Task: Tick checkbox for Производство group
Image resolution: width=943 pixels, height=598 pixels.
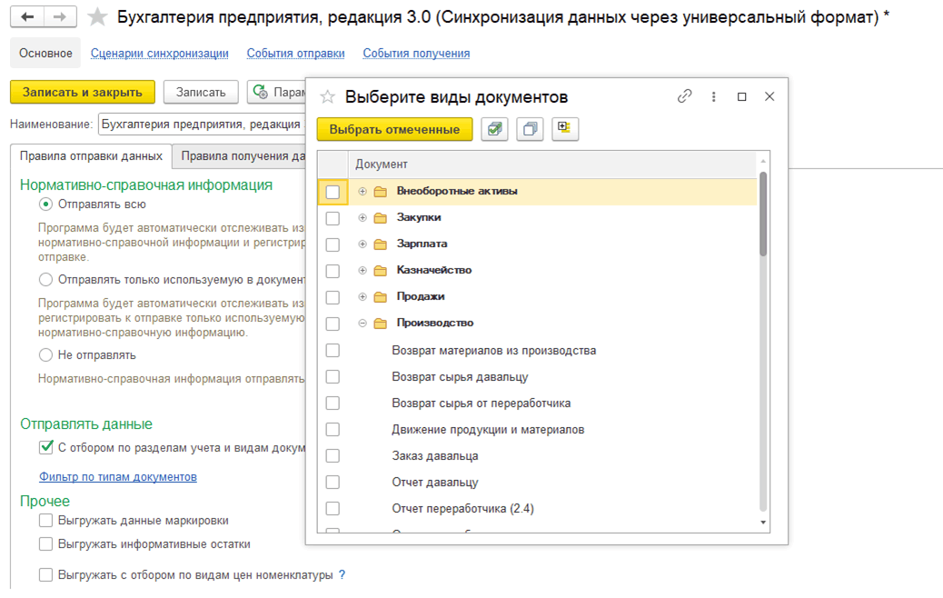Action: [x=333, y=324]
